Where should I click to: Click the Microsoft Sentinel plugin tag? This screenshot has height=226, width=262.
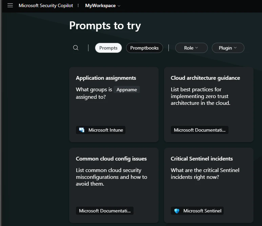(197, 211)
